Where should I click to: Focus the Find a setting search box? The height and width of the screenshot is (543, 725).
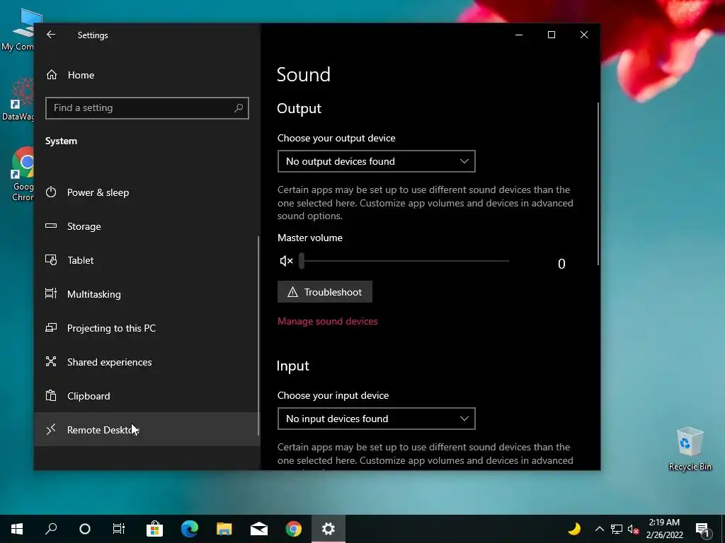click(147, 108)
